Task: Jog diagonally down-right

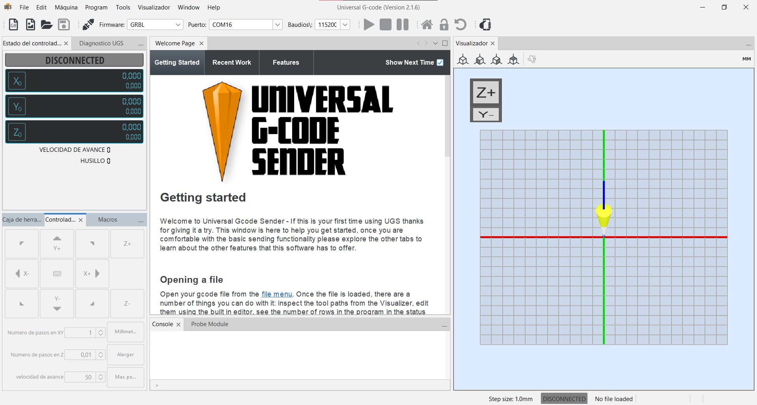Action: (92, 304)
